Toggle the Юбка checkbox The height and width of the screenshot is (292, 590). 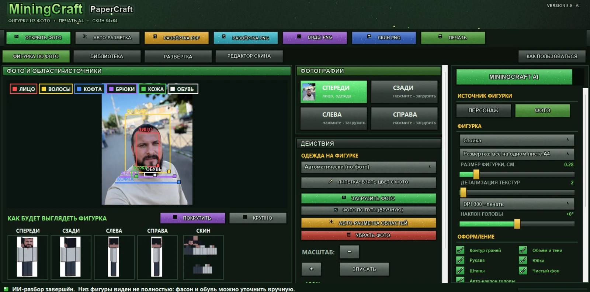523,260
